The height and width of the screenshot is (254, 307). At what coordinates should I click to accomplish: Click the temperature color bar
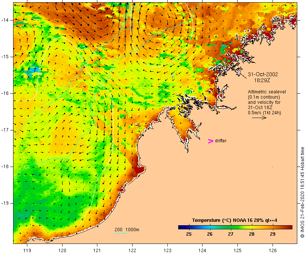pos(235,227)
